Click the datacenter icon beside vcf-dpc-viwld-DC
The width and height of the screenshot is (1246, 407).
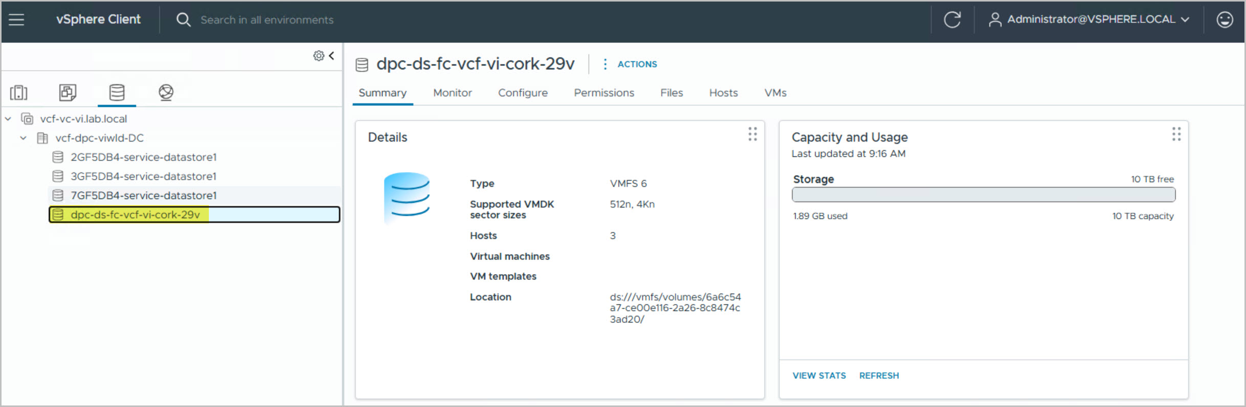pos(42,138)
